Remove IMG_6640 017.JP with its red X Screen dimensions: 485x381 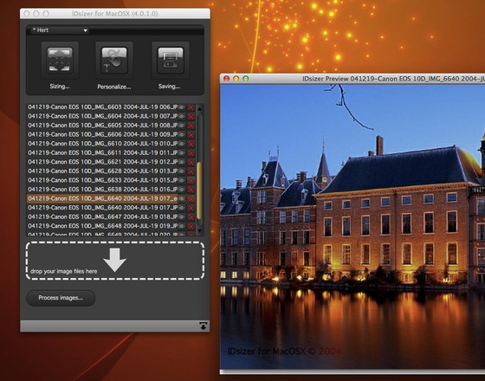coord(191,208)
